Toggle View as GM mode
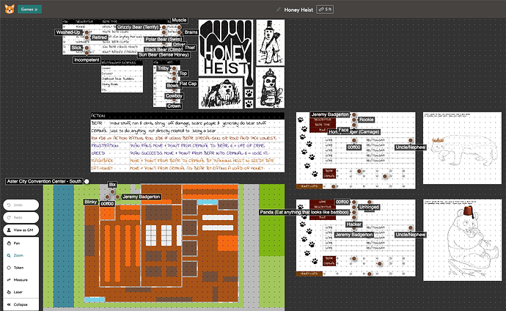 (21, 230)
